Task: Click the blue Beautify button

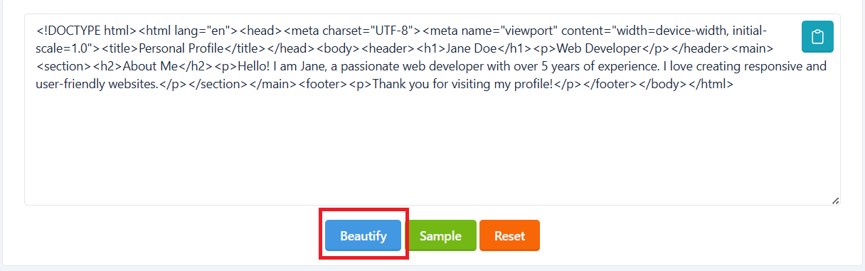Action: [363, 235]
